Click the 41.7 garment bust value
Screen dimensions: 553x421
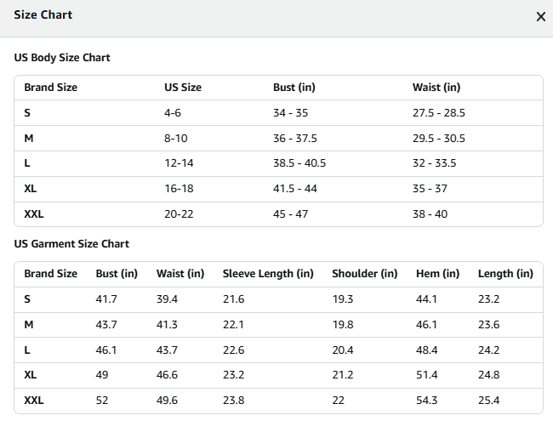point(106,299)
